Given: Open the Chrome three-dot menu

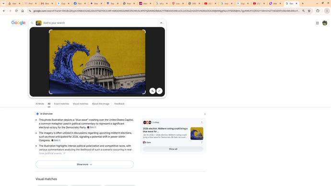Looking at the screenshot, I should 327,11.
